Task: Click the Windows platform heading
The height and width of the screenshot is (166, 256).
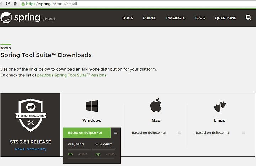Action: coord(92,120)
